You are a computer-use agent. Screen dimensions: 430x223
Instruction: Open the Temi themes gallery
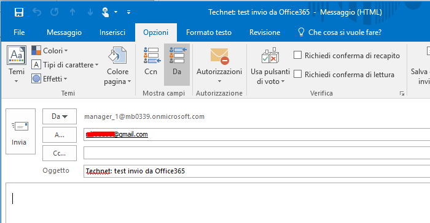[17, 65]
